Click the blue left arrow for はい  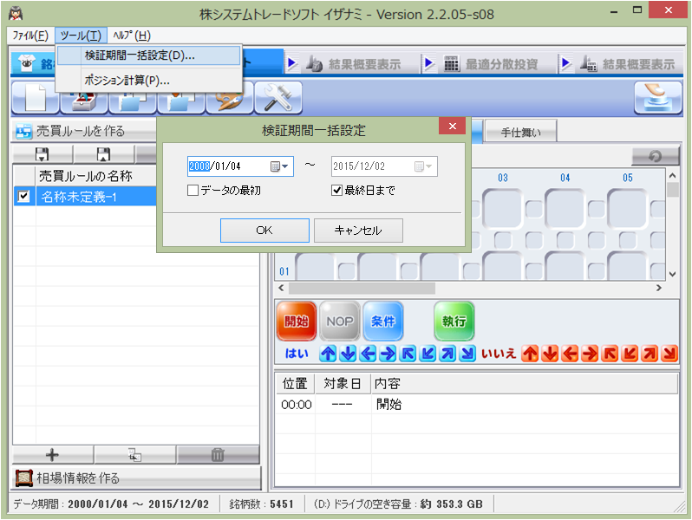(368, 354)
